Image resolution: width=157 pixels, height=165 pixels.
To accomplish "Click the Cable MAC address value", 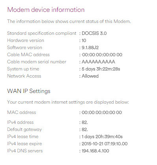I will pos(102,55).
